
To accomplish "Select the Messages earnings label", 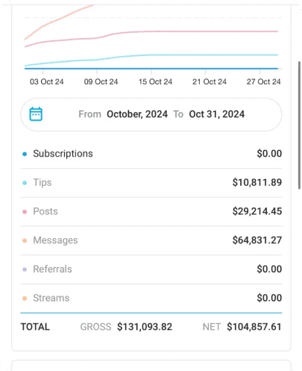I will (x=55, y=240).
